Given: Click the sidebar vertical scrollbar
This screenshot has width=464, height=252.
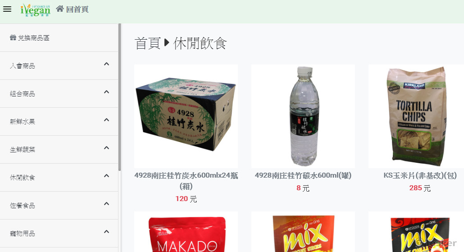Looking at the screenshot, I should click(x=119, y=97).
